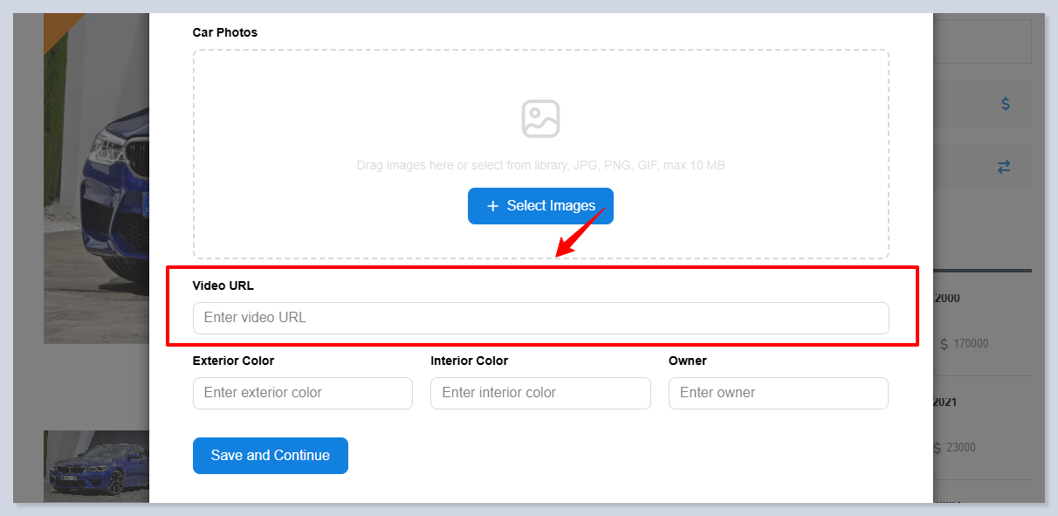The height and width of the screenshot is (516, 1058).
Task: Click the dollar icon beside 170000
Action: 944,344
